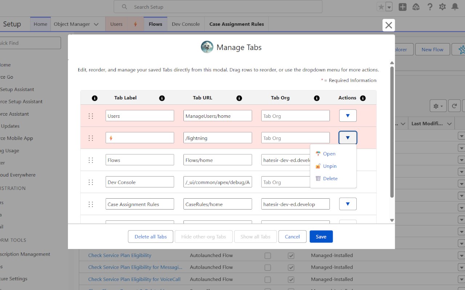Choose Unpin from the actions menu
Image resolution: width=465 pixels, height=290 pixels.
[329, 166]
